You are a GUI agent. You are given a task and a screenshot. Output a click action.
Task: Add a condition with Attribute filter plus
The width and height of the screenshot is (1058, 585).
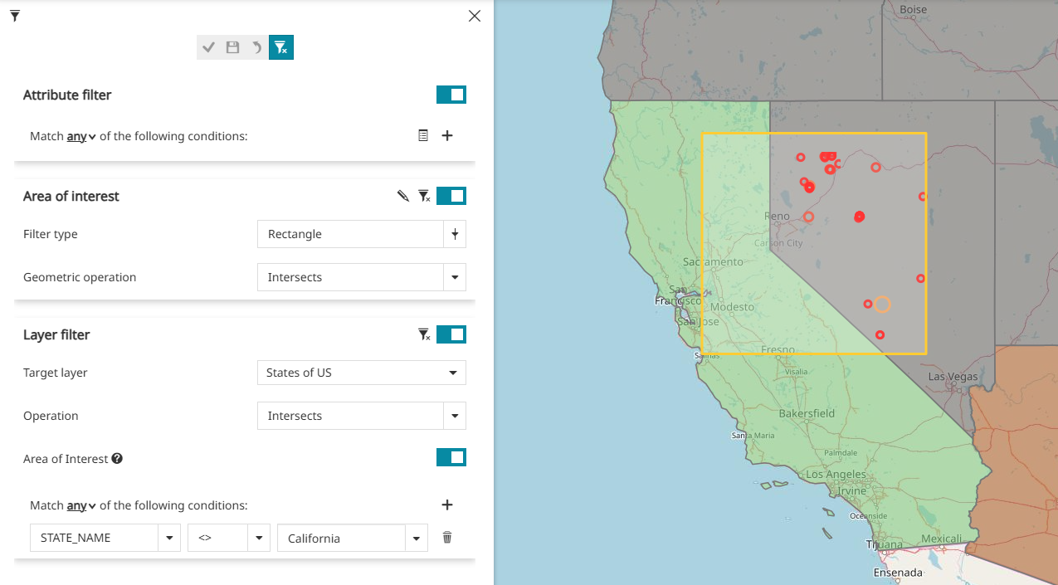click(x=447, y=135)
